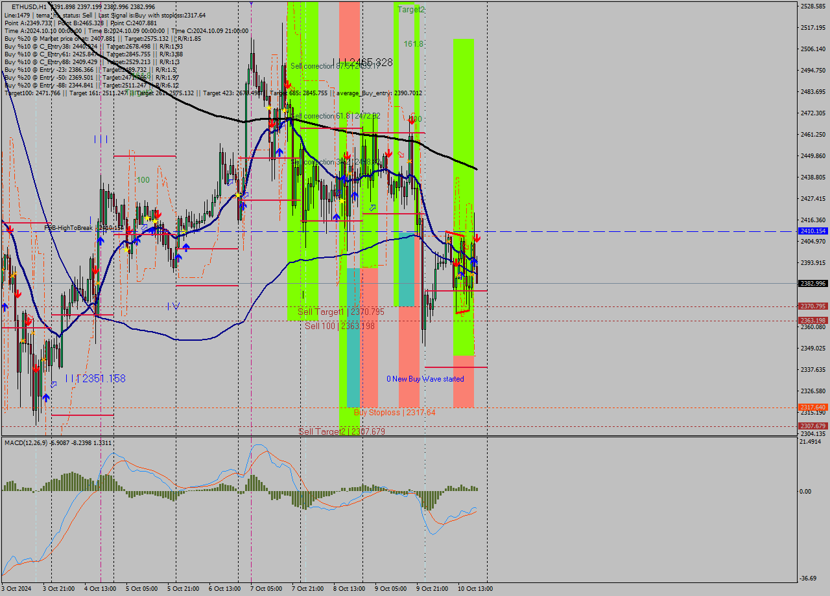Click the 2382.996 current price tag
Screen dimensions: 830x596
tap(813, 284)
